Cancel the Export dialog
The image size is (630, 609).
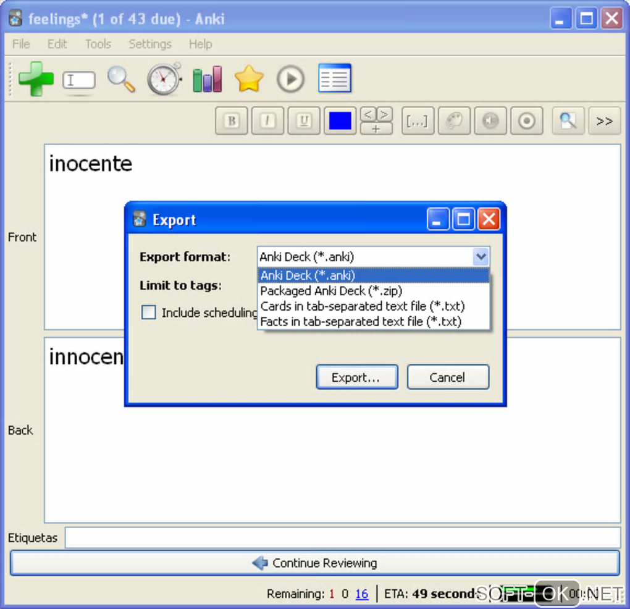coord(448,377)
